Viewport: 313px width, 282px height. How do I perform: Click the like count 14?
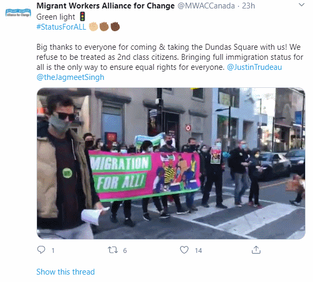(198, 250)
